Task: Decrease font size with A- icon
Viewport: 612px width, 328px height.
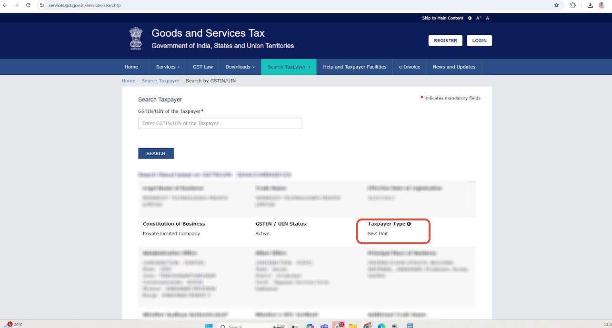Action: click(488, 18)
